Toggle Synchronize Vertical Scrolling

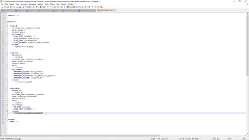pos(54,7)
